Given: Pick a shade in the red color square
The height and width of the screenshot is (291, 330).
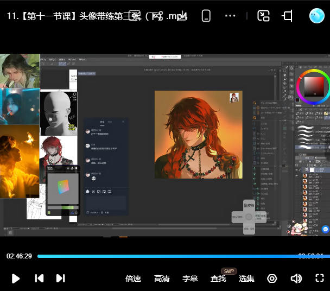Looking at the screenshot, I should (x=314, y=87).
